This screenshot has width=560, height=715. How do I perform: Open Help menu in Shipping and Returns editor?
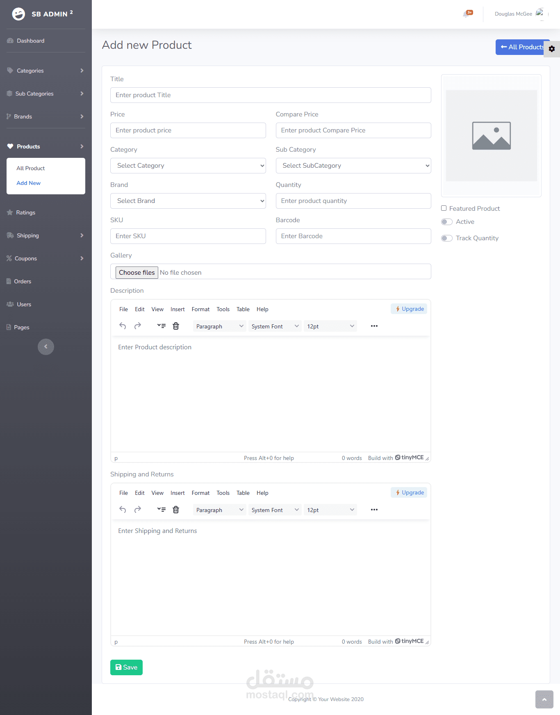click(262, 493)
